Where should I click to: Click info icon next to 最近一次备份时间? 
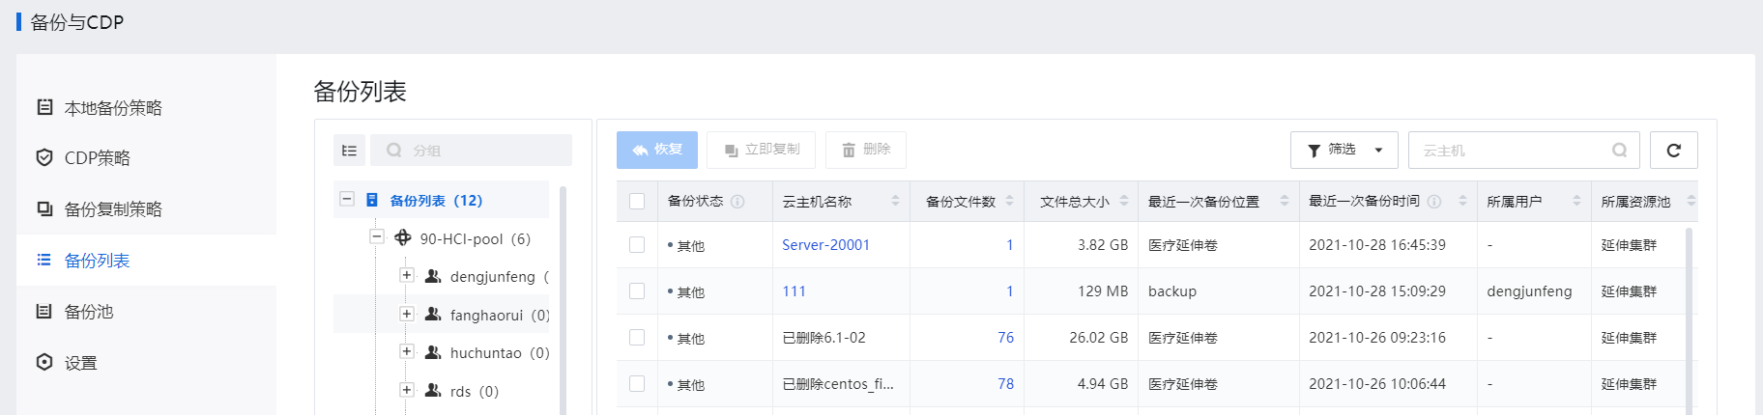click(1434, 202)
